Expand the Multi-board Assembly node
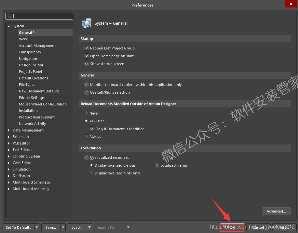The height and width of the screenshot is (233, 298). 8,189
